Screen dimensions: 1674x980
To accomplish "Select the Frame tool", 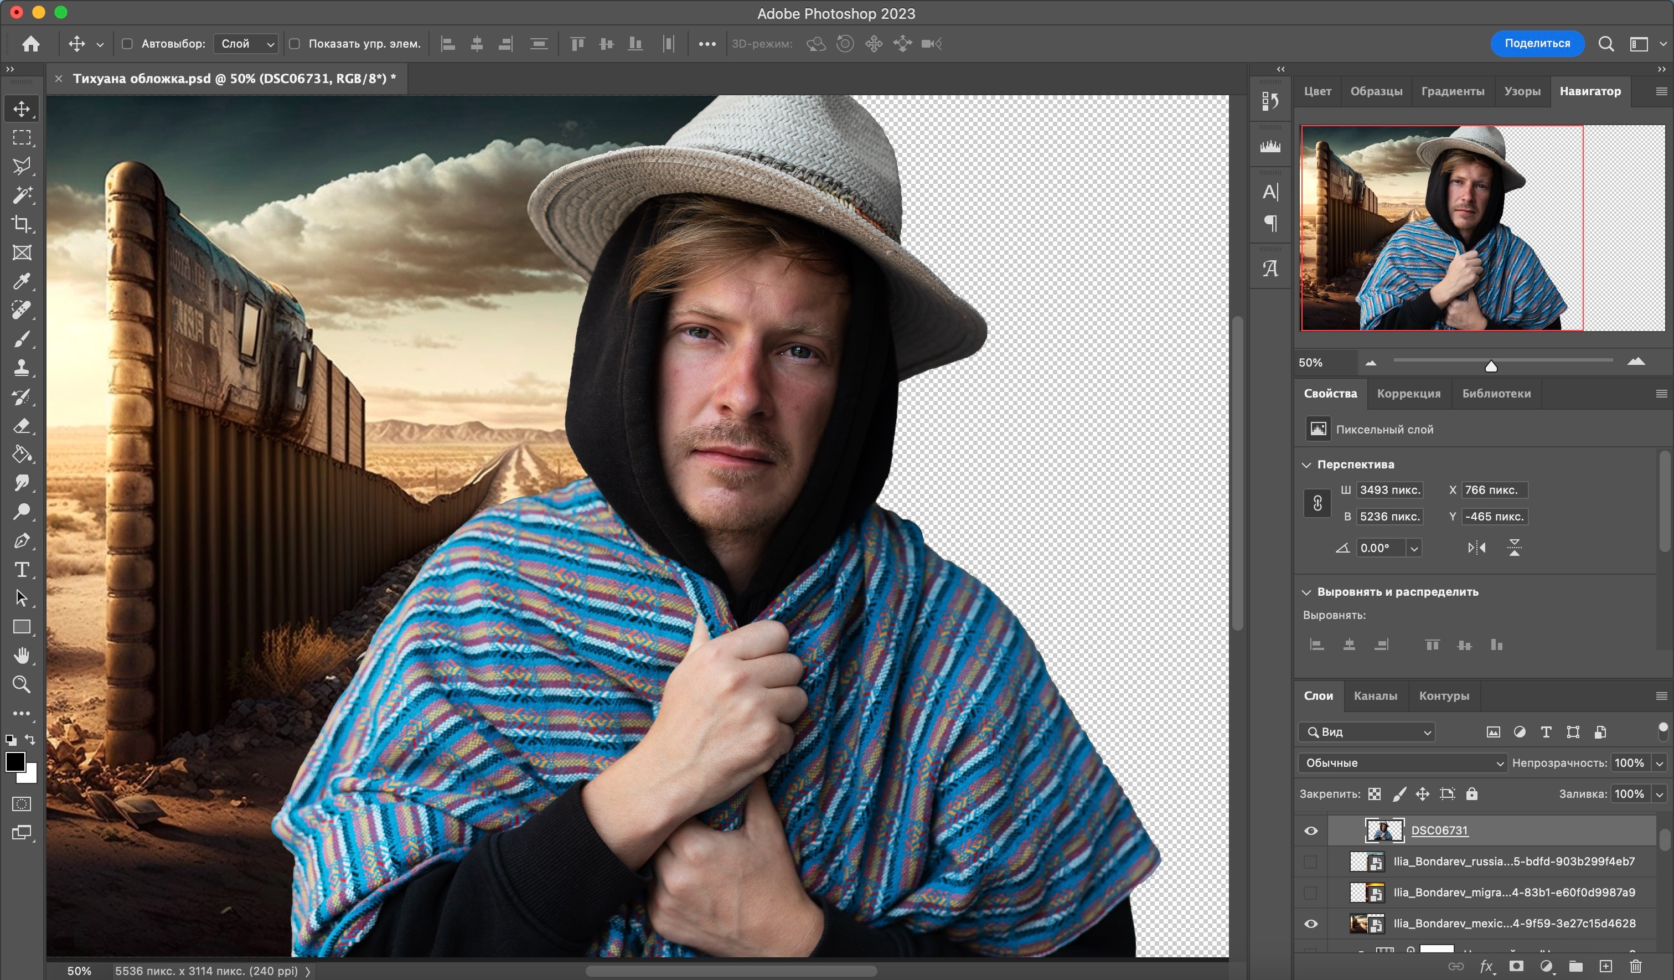I will pyautogui.click(x=21, y=252).
